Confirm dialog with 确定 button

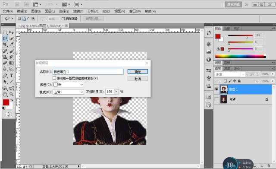(138, 72)
